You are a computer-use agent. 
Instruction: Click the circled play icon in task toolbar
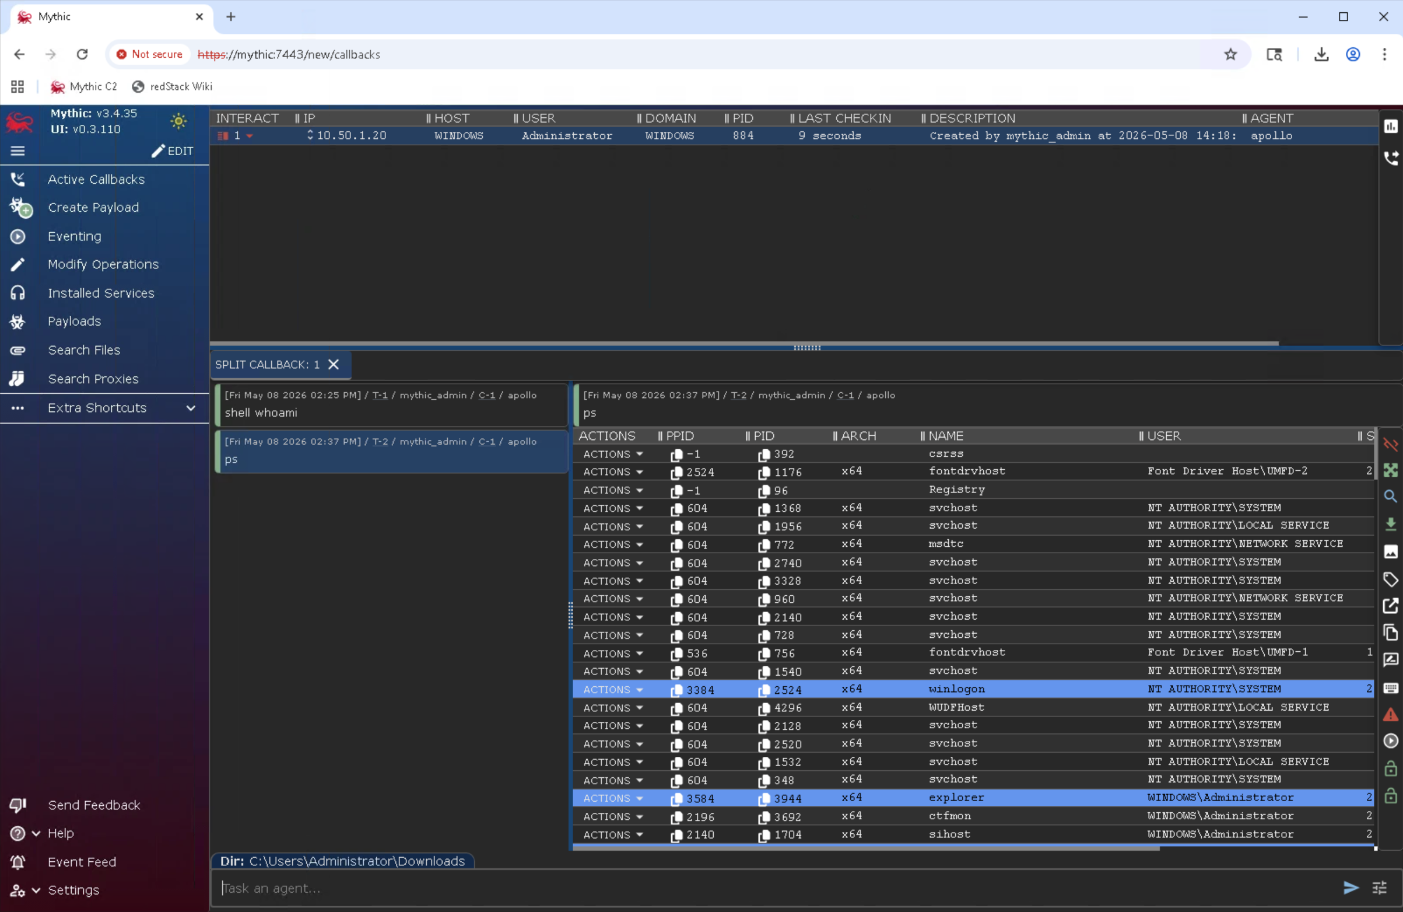1391,742
